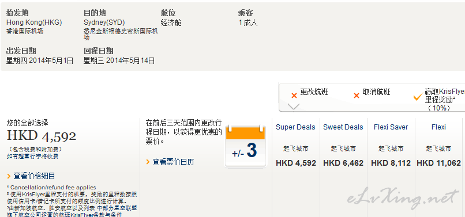Open the 查看价格细目 price breakdown link
This screenshot has width=465, height=217.
[x=34, y=176]
